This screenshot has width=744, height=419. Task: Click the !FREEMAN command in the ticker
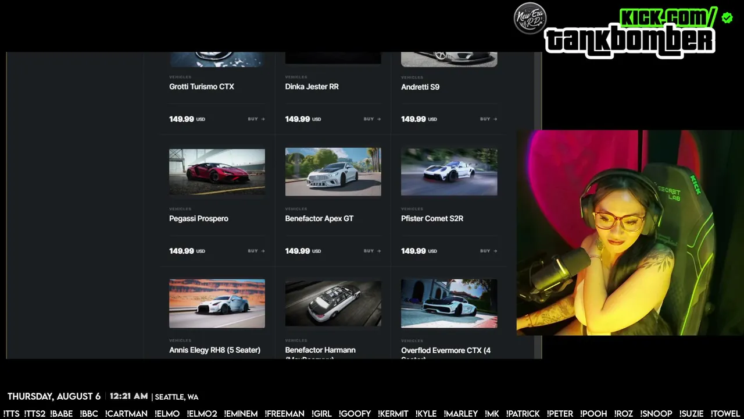coord(285,414)
